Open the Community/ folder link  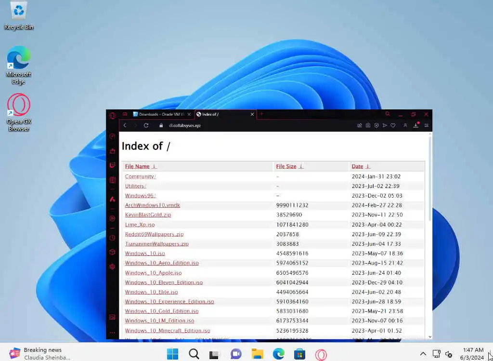point(141,176)
